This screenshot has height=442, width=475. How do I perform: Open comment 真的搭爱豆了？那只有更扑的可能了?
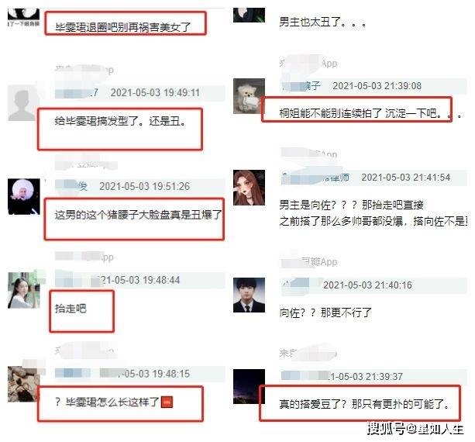364,404
